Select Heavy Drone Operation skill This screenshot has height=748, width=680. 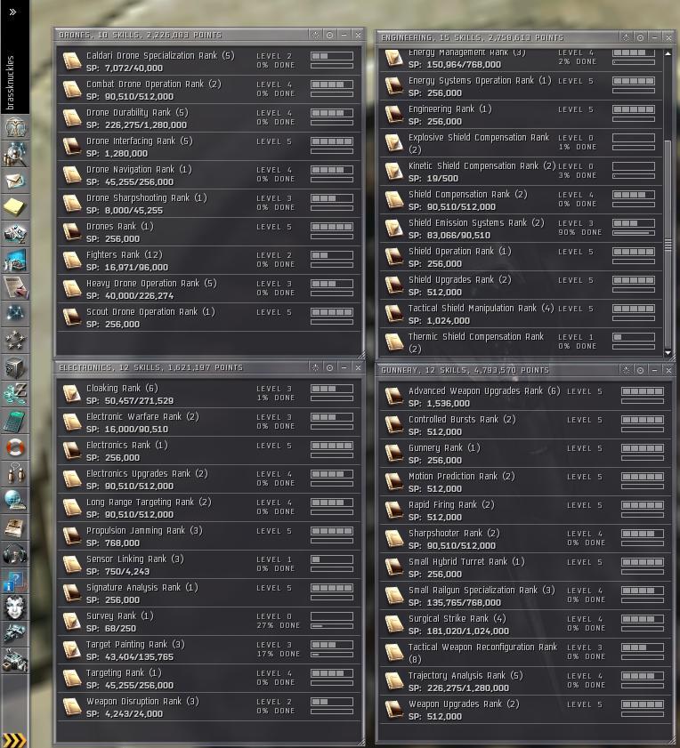click(208, 289)
